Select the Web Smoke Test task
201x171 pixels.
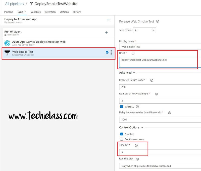click(x=59, y=53)
